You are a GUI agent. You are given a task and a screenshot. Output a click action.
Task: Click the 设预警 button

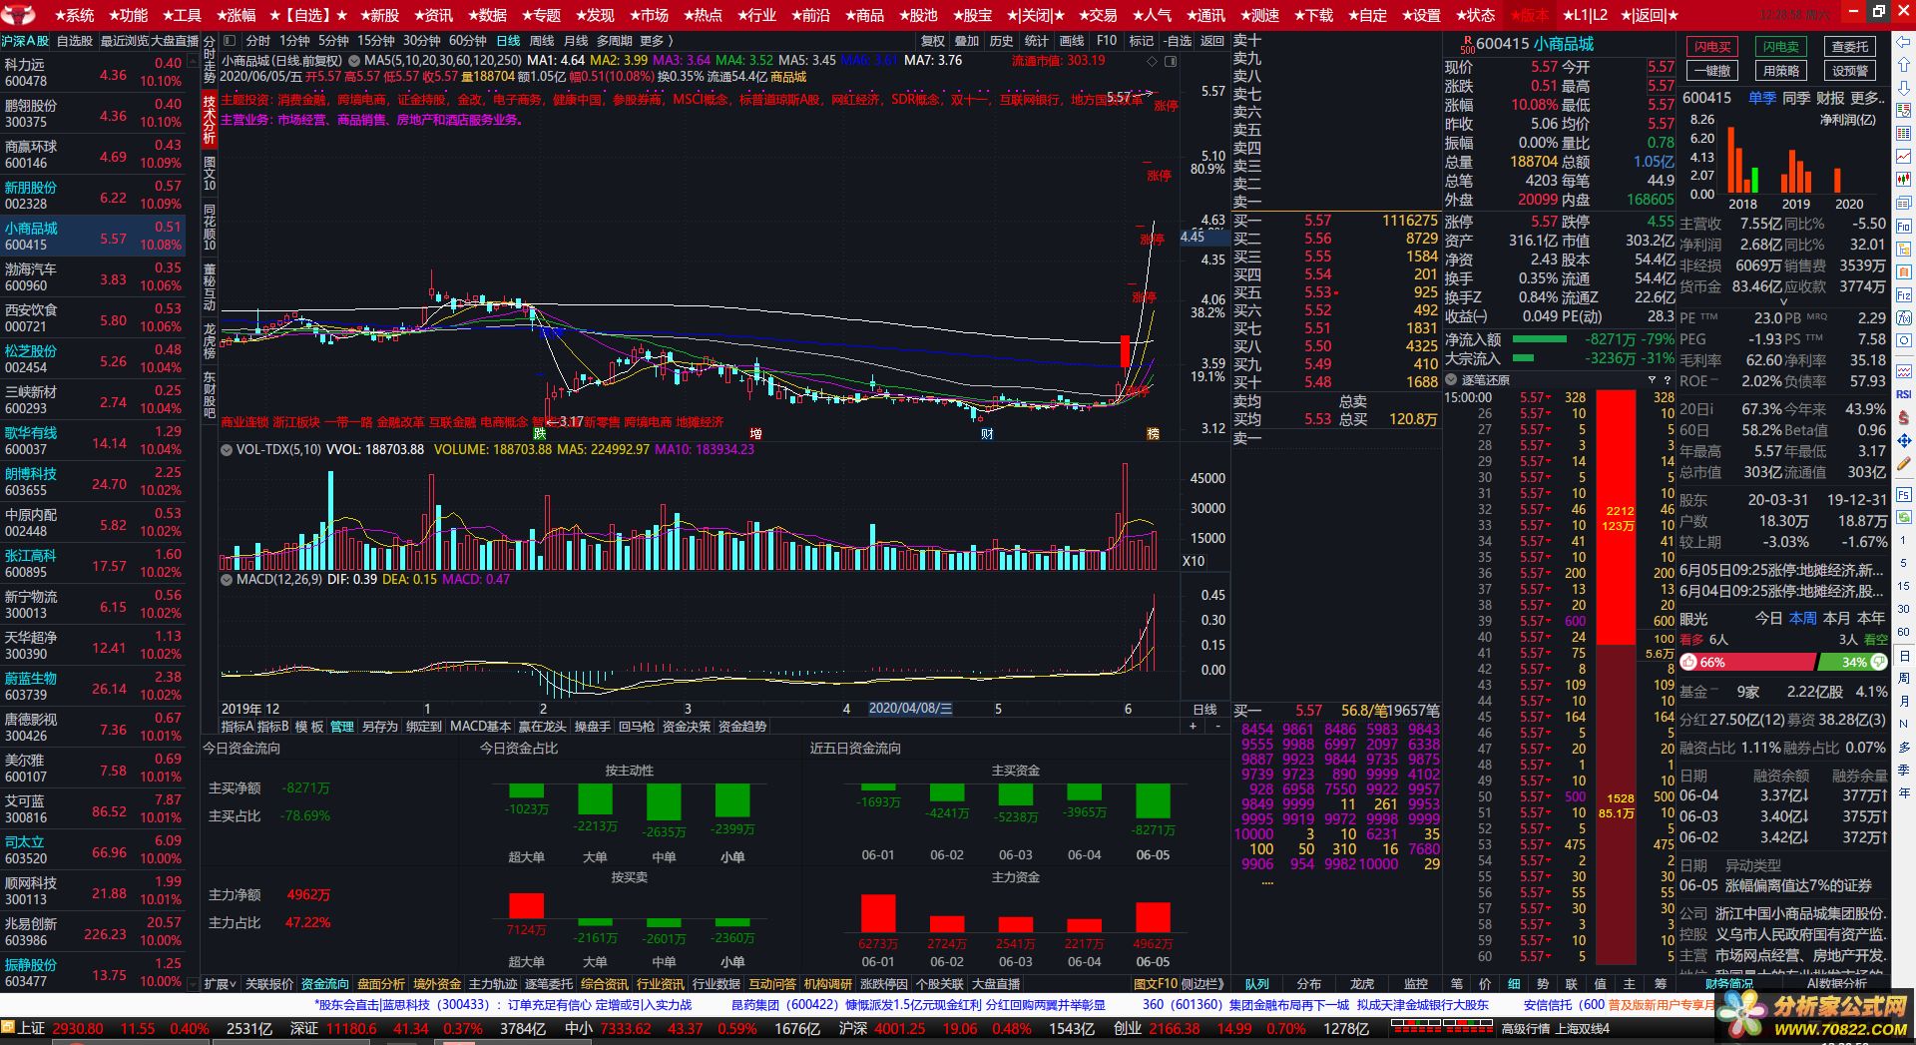1850,71
